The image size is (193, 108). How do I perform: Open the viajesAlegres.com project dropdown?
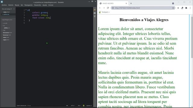click(7, 20)
